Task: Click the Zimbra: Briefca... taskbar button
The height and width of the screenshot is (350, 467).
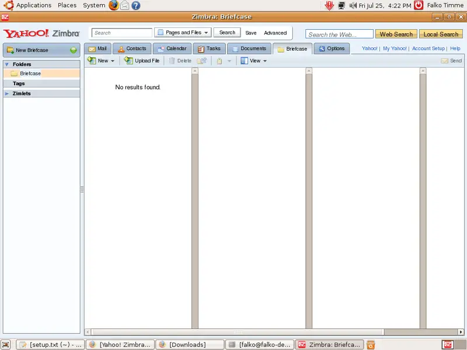Action: 330,345
